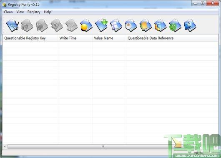
Task: Open the View menu
Action: [x=20, y=12]
